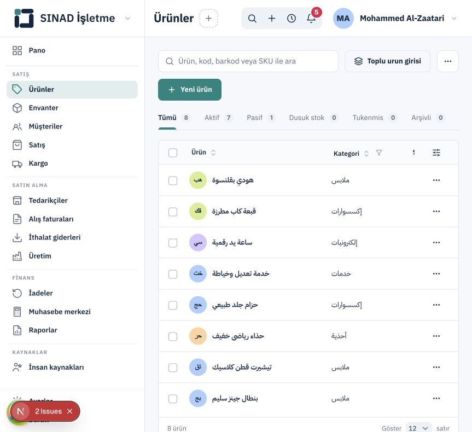This screenshot has width=472, height=432.
Task: Focus the product search field
Action: coord(248,61)
